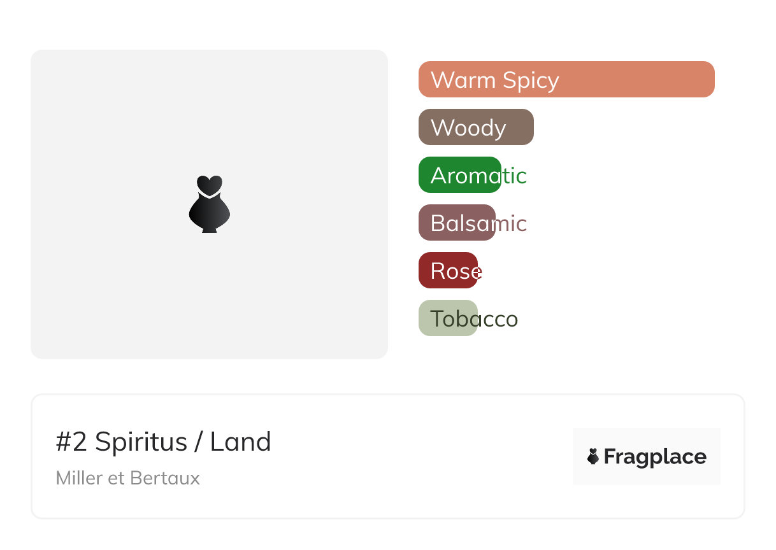
Task: Click the 'Balsamic' text label
Action: click(478, 223)
